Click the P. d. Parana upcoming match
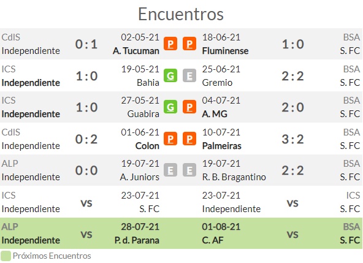Screen dimensions: 363x263 [137, 240]
